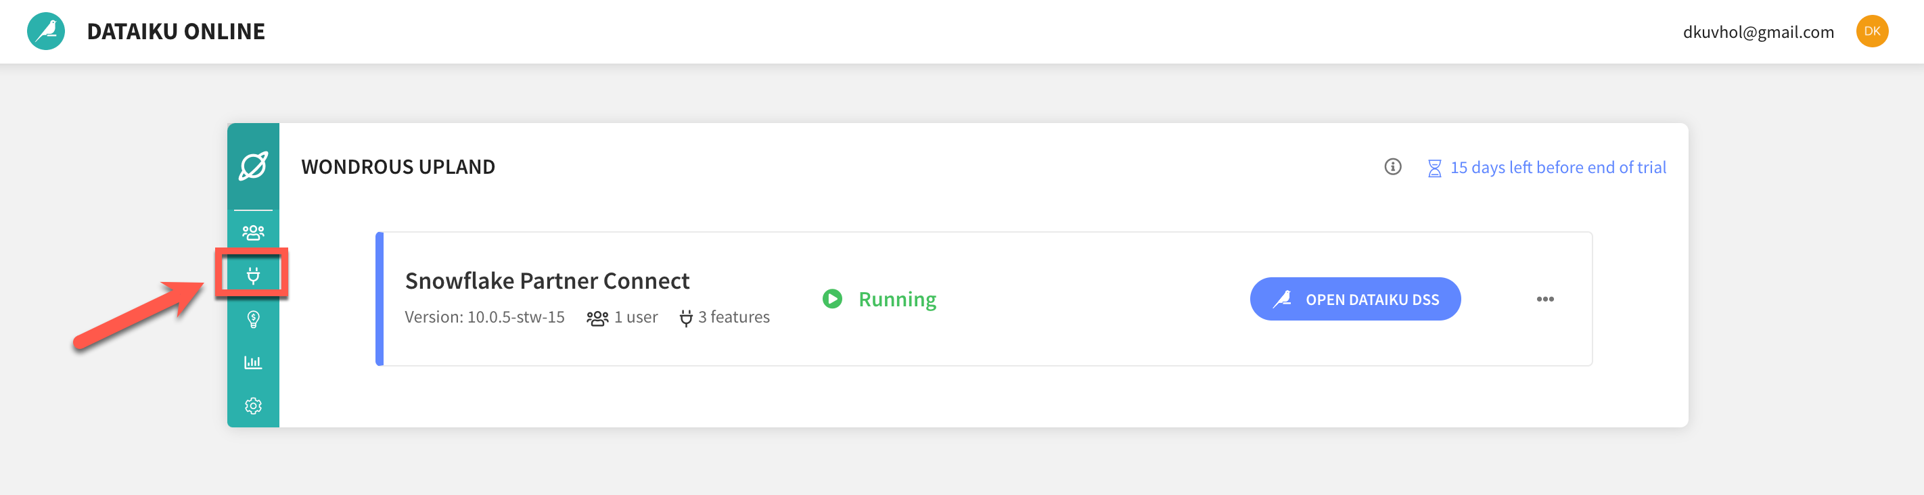Open the three-dots instance options menu
This screenshot has height=495, width=1924.
coord(1544,299)
